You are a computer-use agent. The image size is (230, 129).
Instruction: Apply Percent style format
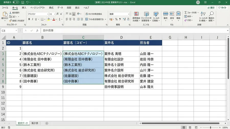click(116, 19)
